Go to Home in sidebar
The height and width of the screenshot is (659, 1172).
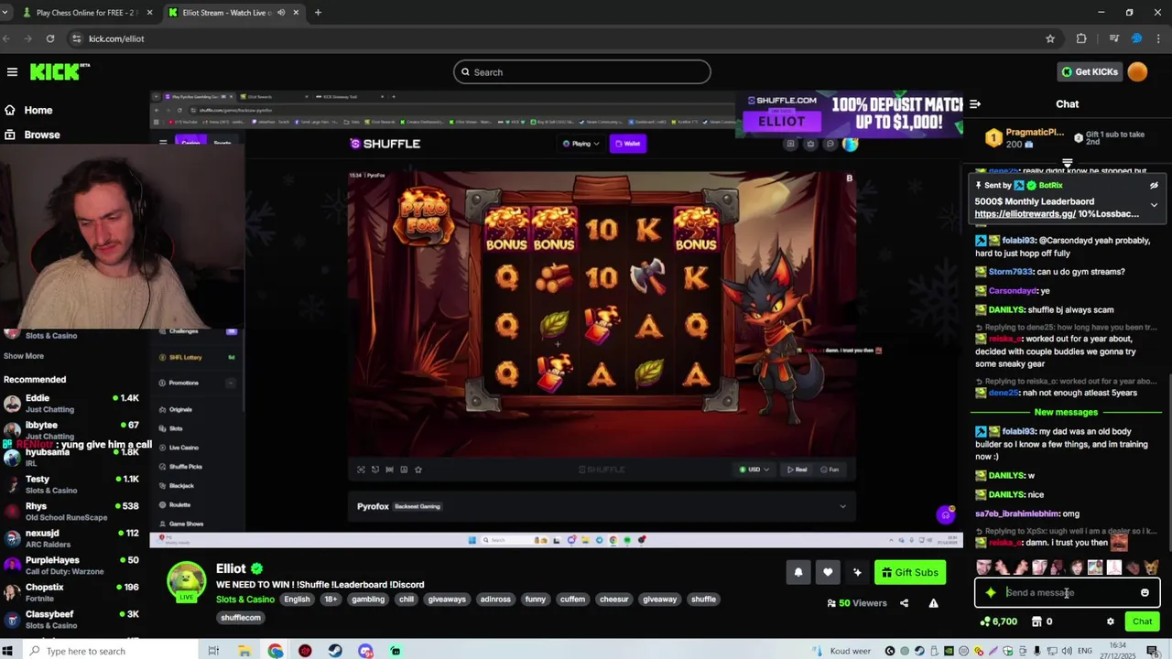pyautogui.click(x=38, y=110)
